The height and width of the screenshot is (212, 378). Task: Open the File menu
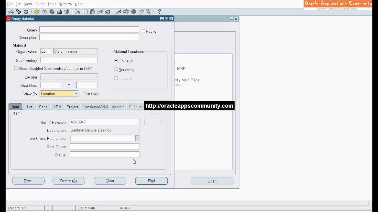9,4
